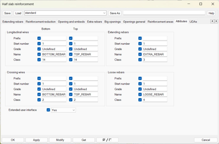Click the Save As button

(115, 13)
